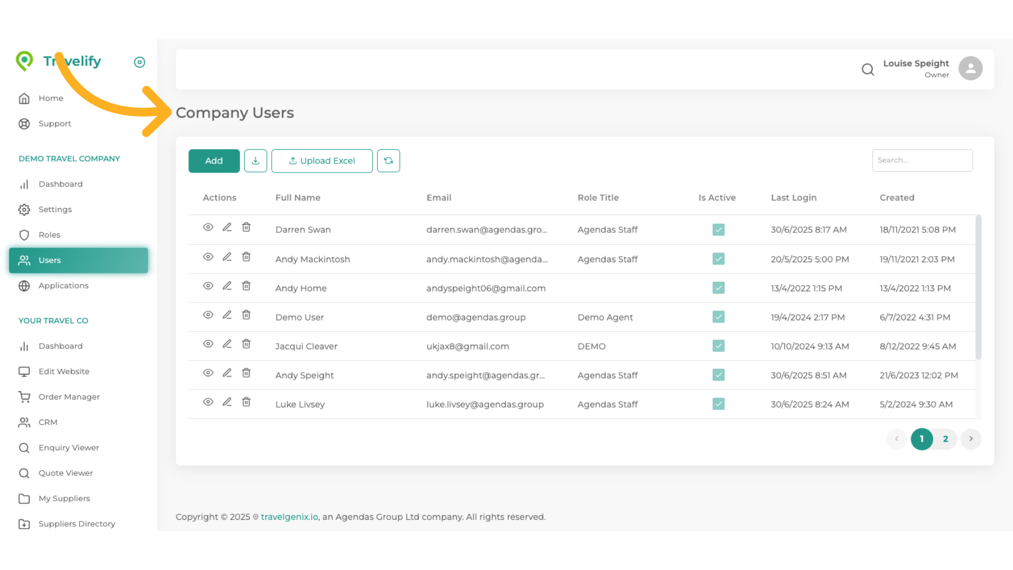Click the previous page chevron

tap(896, 439)
